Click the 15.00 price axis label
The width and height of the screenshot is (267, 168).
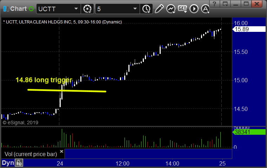pos(241,80)
